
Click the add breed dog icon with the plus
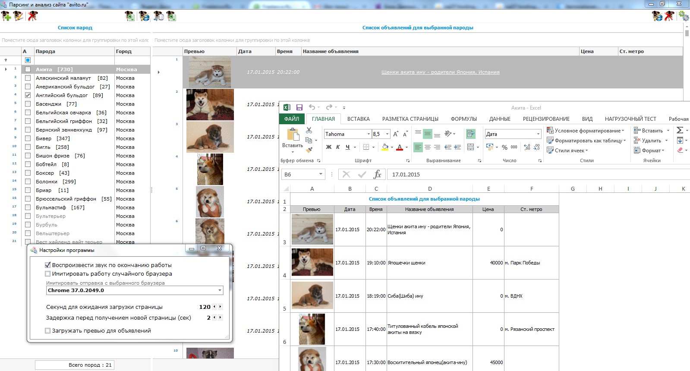[x=6, y=16]
